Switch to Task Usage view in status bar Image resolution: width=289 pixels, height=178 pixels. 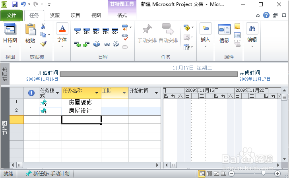point(209,173)
